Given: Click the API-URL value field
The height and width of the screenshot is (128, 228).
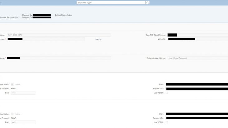Looking at the screenshot, I should pos(198,39).
